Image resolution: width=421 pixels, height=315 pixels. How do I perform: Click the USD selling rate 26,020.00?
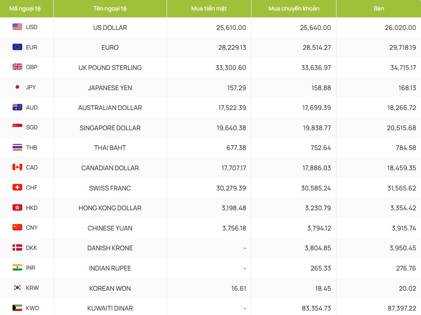pyautogui.click(x=400, y=27)
